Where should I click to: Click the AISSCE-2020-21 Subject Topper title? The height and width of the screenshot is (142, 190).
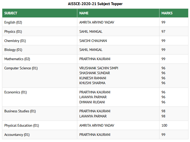coord(95,4)
